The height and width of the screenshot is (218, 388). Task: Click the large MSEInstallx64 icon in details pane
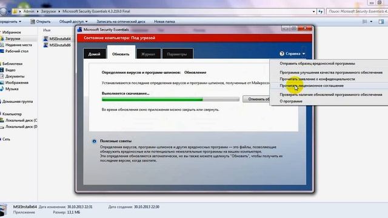pos(4,210)
